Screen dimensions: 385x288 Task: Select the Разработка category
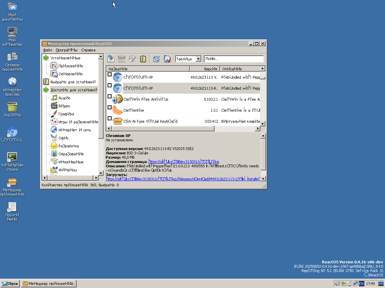(x=69, y=146)
